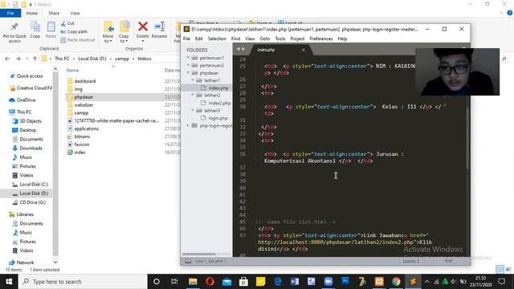Click This PC in breadcrumb path

(62, 59)
